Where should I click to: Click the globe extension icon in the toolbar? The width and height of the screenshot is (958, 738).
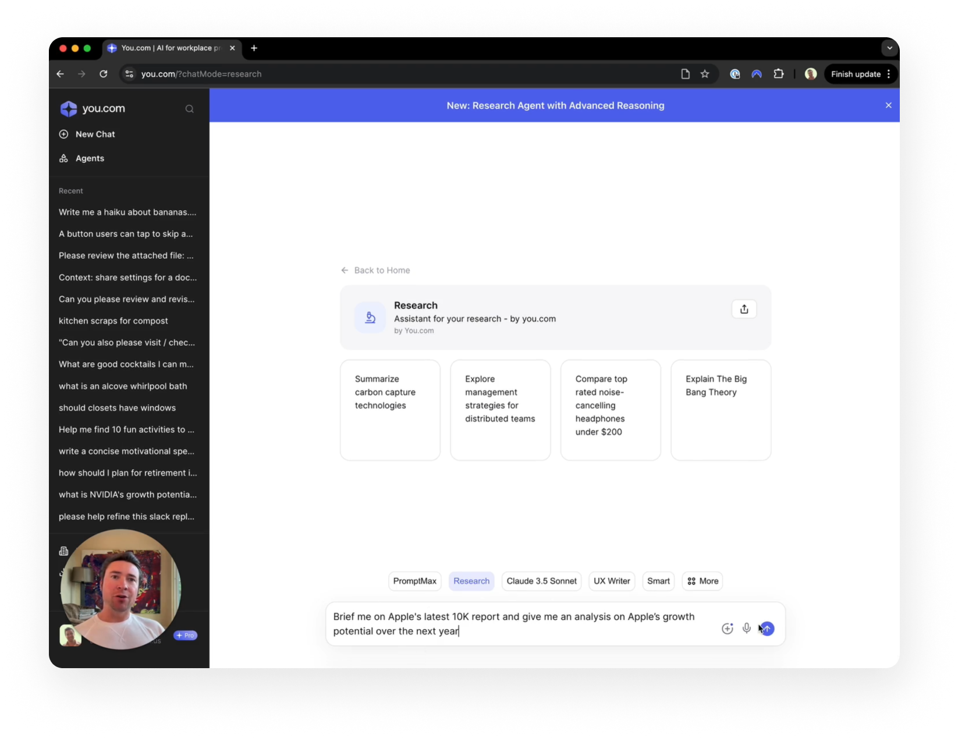[x=735, y=74]
